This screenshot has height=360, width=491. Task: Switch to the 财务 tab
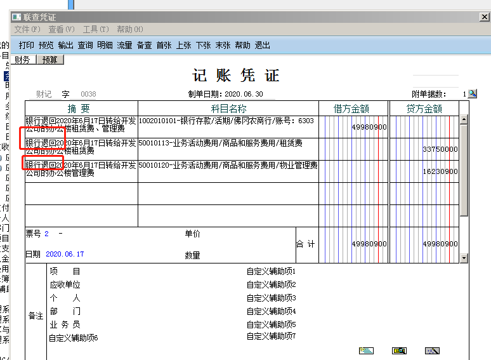[x=23, y=60]
